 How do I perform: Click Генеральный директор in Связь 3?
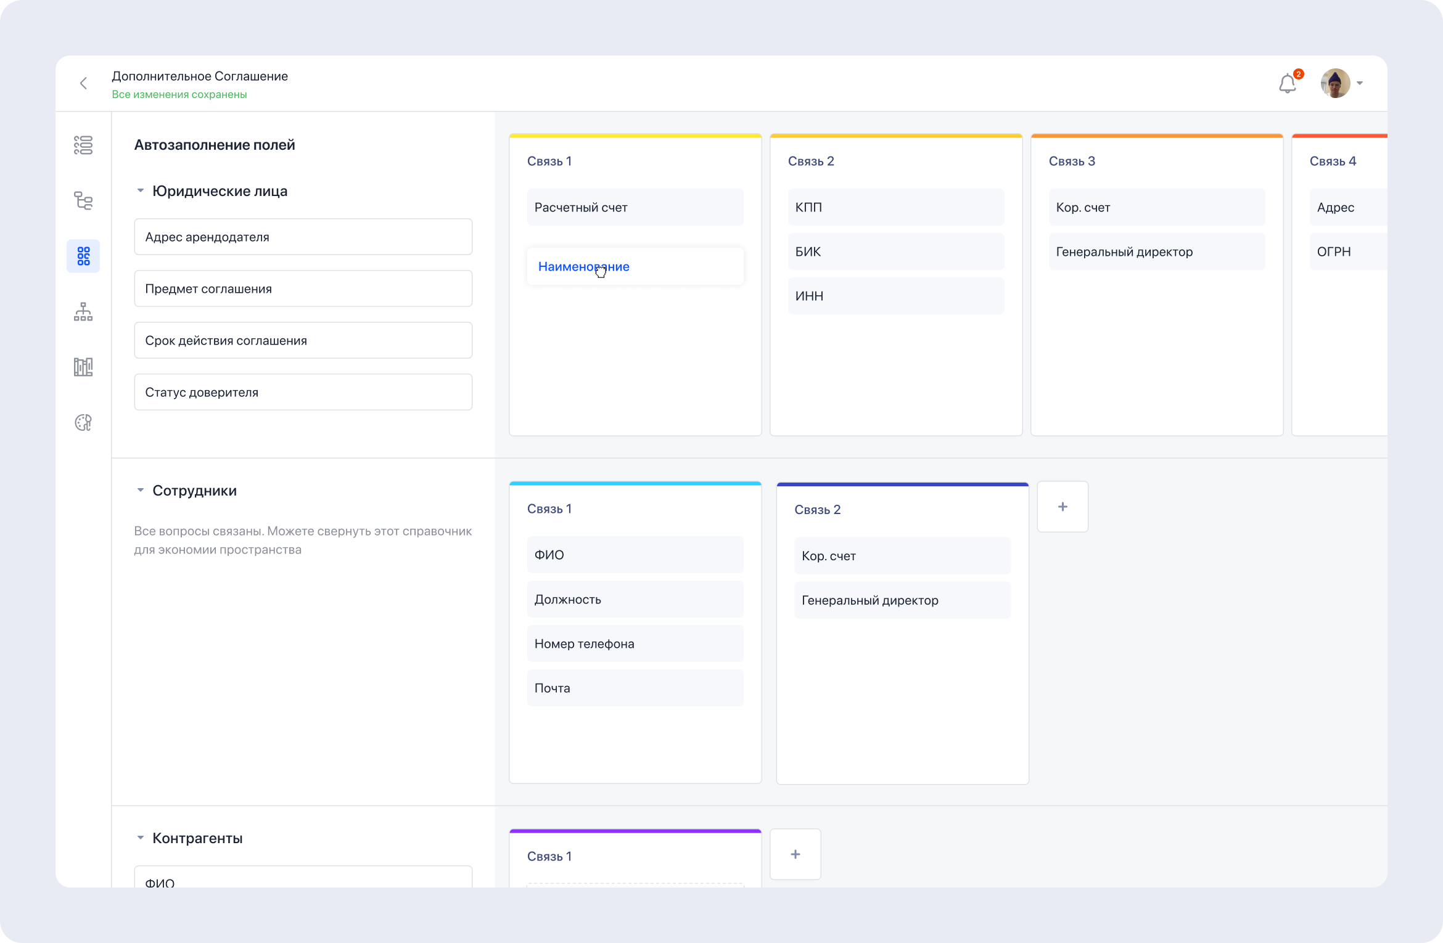(x=1157, y=251)
